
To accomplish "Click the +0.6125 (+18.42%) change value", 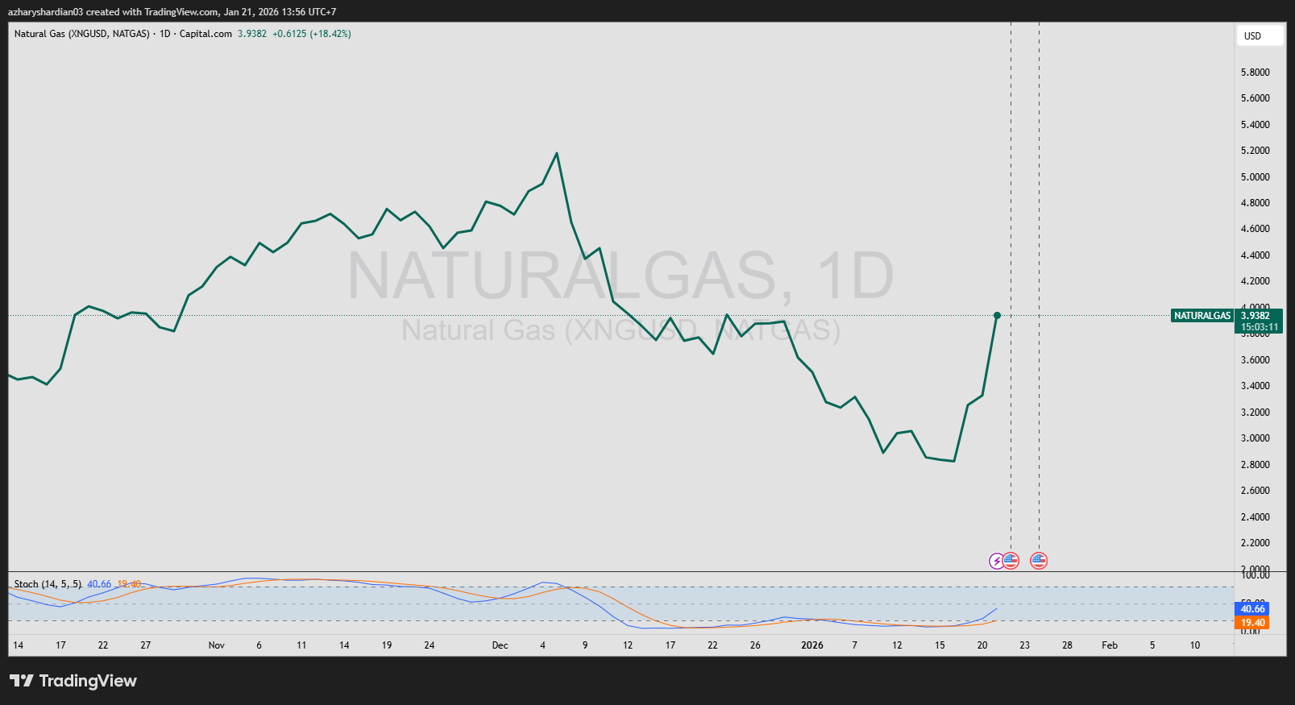I will 311,34.
